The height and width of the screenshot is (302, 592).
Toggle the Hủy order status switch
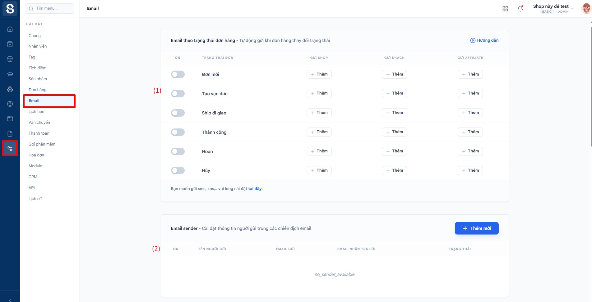click(178, 170)
